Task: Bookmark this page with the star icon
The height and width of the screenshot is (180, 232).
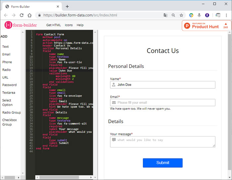Action: (x=181, y=15)
